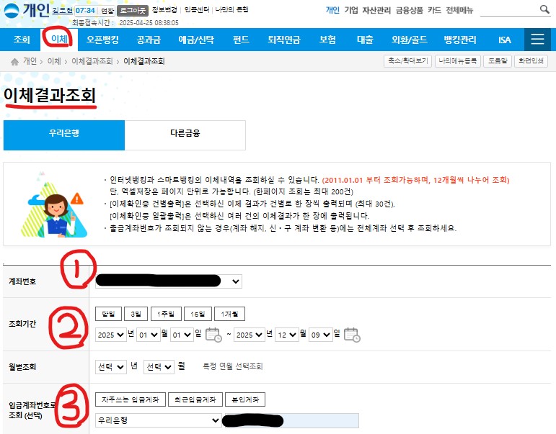The height and width of the screenshot is (434, 556).
Task: Go to the 자산관리 section
Action: pos(376,10)
